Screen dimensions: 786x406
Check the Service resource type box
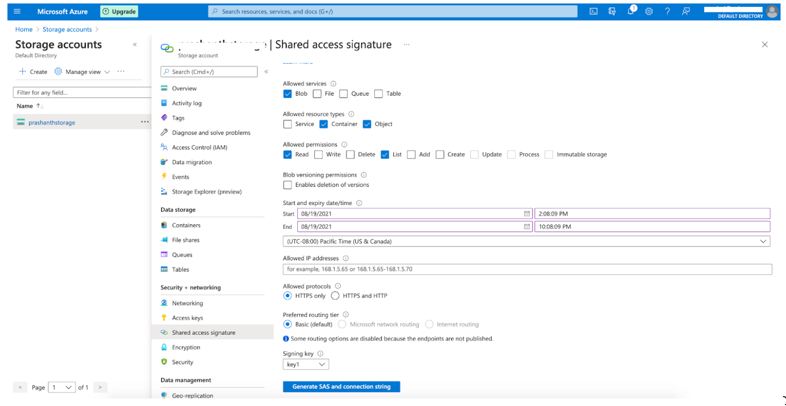[x=287, y=124]
